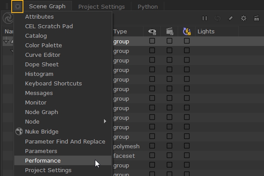Switch to the Python tab
Image resolution: width=264 pixels, height=176 pixels.
click(147, 7)
